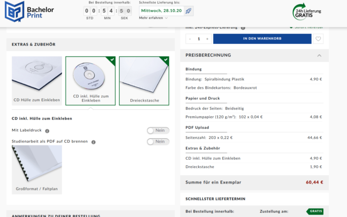Click the 24h Lieferung GRATIS badge
This screenshot has width=347, height=217.
[x=306, y=12]
